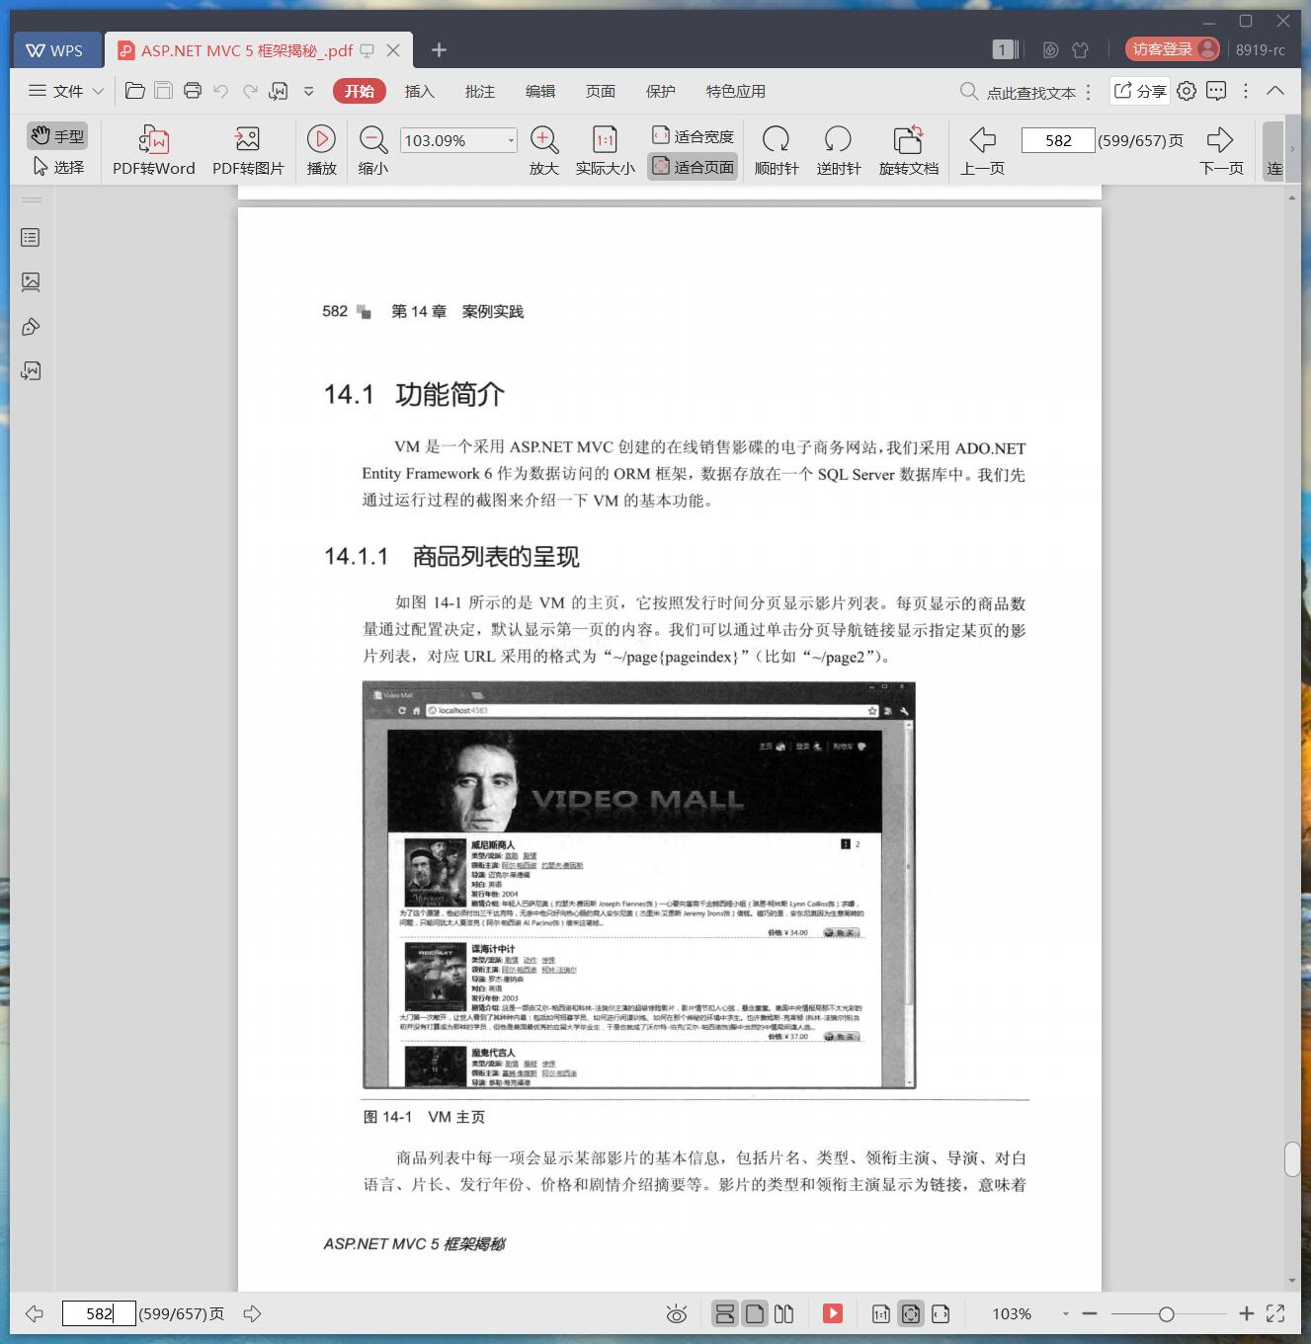This screenshot has width=1311, height=1344.
Task: Click the 访客登录 login button
Action: (1173, 49)
